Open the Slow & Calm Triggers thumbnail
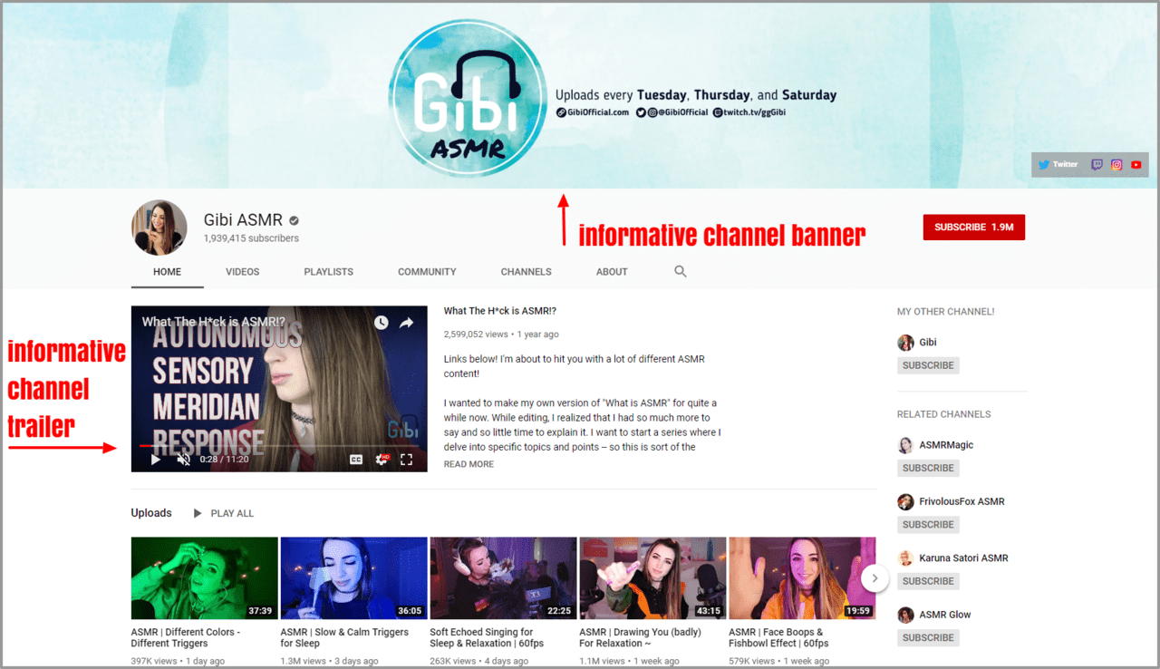This screenshot has width=1160, height=669. point(354,577)
